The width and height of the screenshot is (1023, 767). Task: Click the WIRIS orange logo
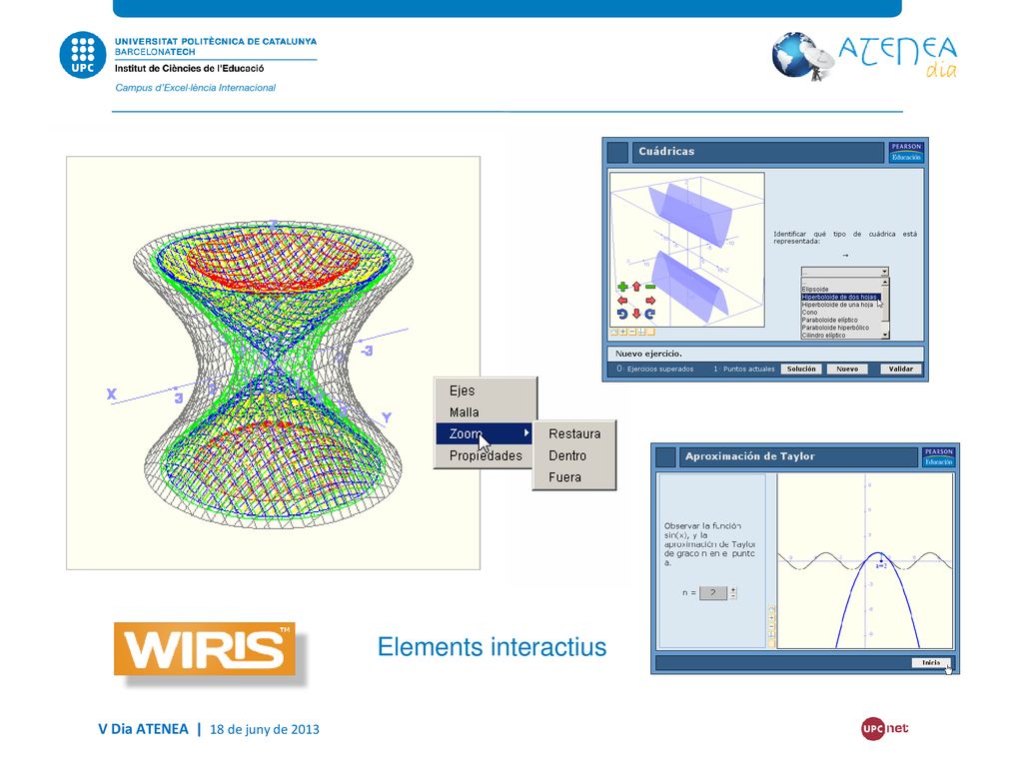(x=205, y=649)
